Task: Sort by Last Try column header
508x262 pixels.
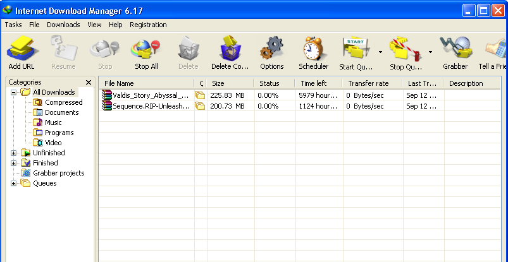Action: point(423,83)
